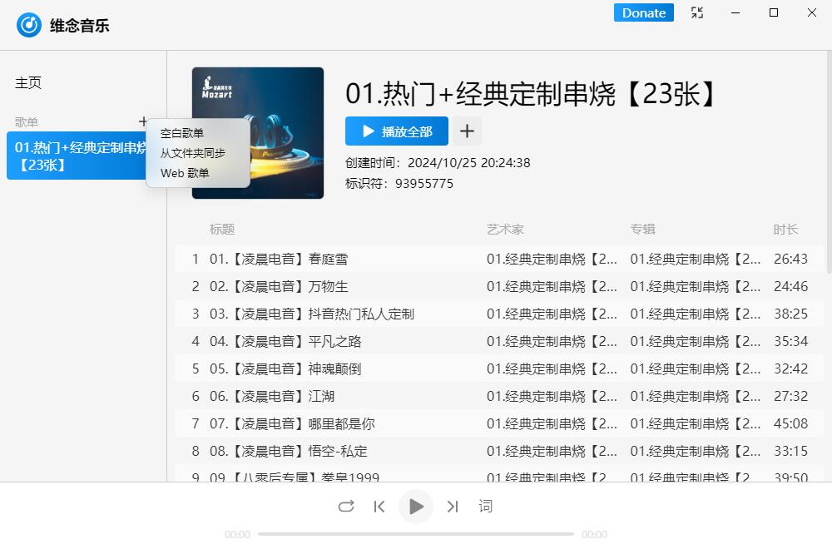The width and height of the screenshot is (832, 549).
Task: Click the repeat mode icon in player bar
Action: 346,506
